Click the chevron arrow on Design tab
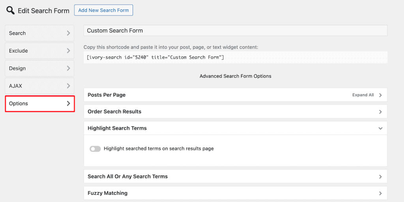This screenshot has width=404, height=202. [69, 69]
